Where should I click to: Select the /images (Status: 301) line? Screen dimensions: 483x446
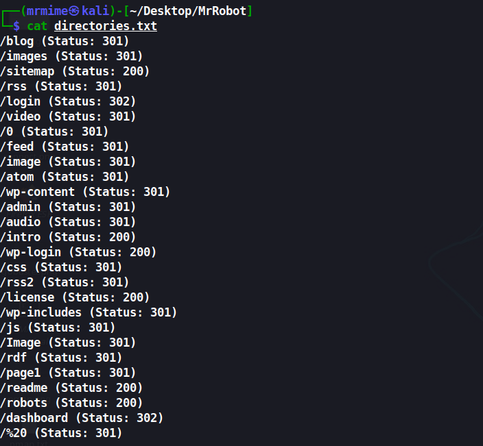pos(71,56)
